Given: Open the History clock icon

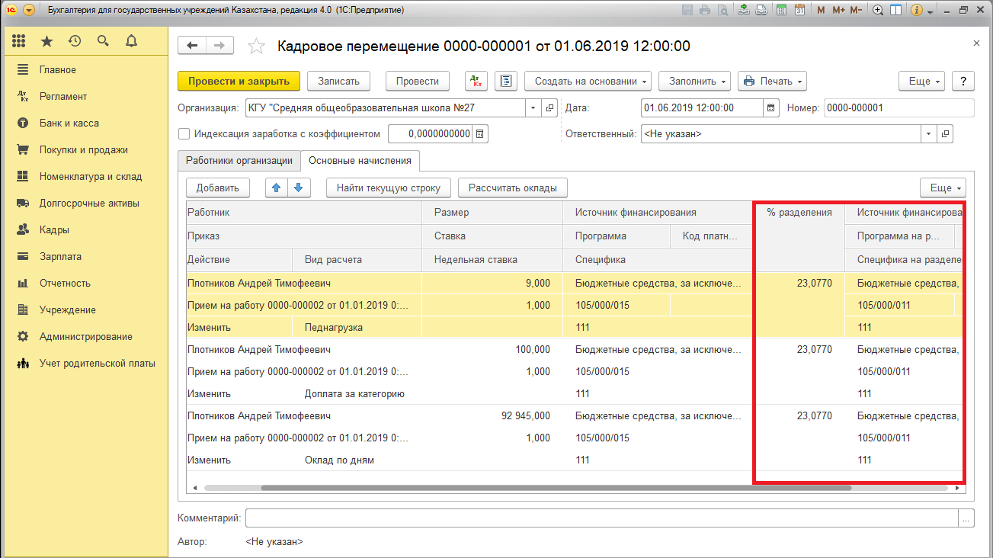Looking at the screenshot, I should [74, 41].
